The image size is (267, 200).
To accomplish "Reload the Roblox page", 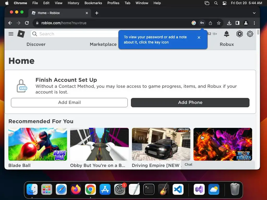I will point(27,23).
